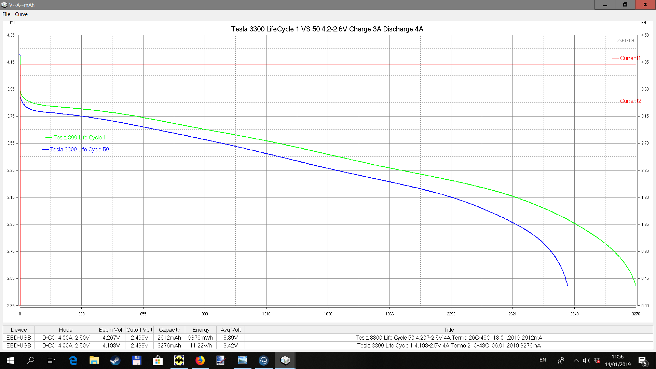Open Microsoft Edge from taskbar
Image resolution: width=656 pixels, height=369 pixels.
tap(73, 360)
